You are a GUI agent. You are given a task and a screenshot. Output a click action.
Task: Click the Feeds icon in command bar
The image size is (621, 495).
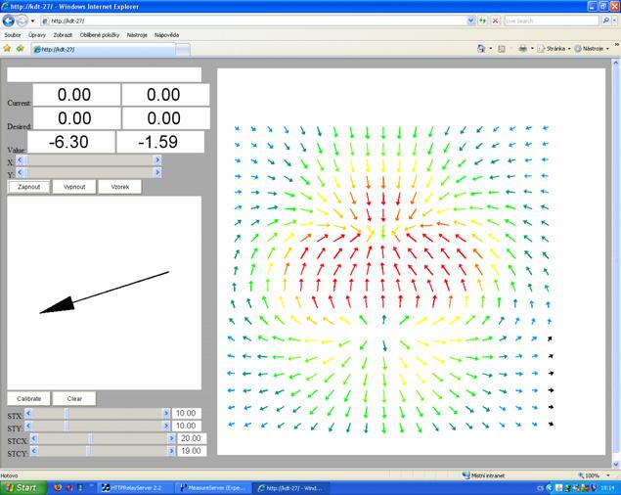502,48
